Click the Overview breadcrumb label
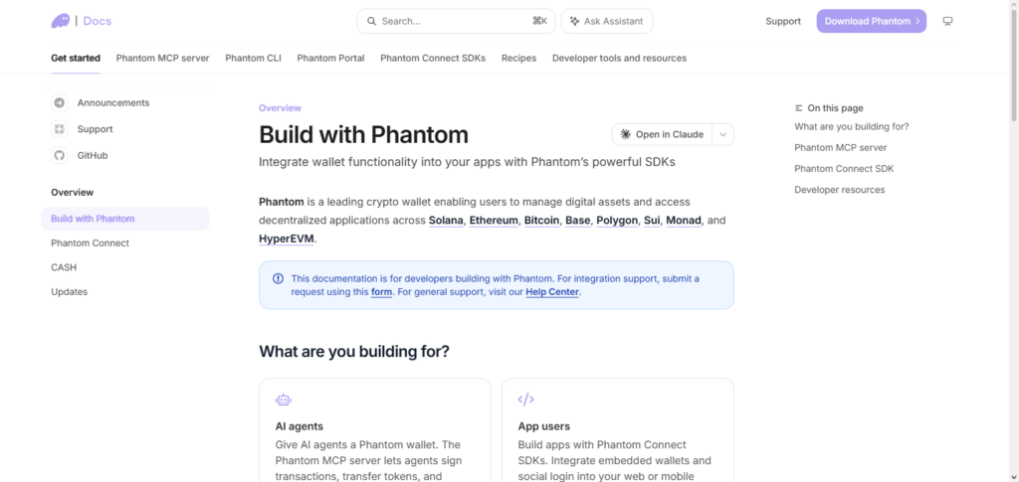This screenshot has height=482, width=1019. click(x=280, y=108)
